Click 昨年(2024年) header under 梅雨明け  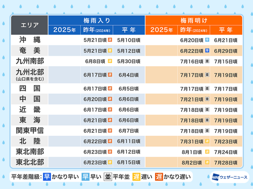[x=194, y=30]
